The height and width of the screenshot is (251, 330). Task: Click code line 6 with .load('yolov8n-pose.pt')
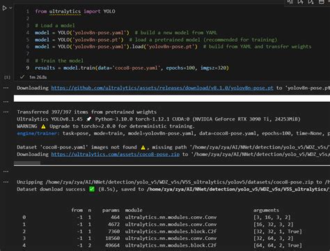tap(173, 47)
